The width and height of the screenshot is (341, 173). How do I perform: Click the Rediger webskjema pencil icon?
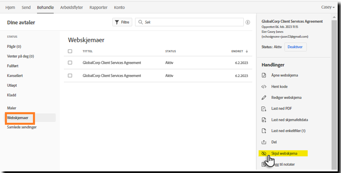pos(264,98)
